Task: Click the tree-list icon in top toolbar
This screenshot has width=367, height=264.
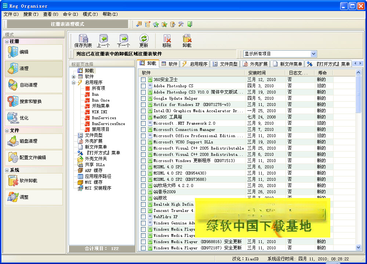Action: point(148,24)
